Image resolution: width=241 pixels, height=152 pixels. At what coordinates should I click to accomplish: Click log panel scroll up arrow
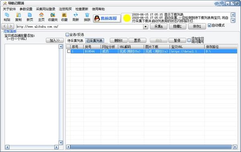click(x=233, y=14)
